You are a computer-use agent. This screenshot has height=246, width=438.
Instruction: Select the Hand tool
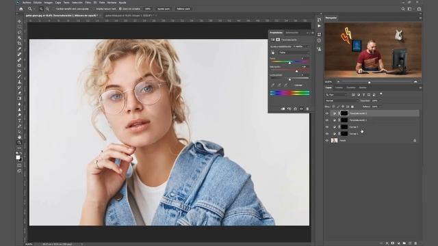pyautogui.click(x=19, y=137)
